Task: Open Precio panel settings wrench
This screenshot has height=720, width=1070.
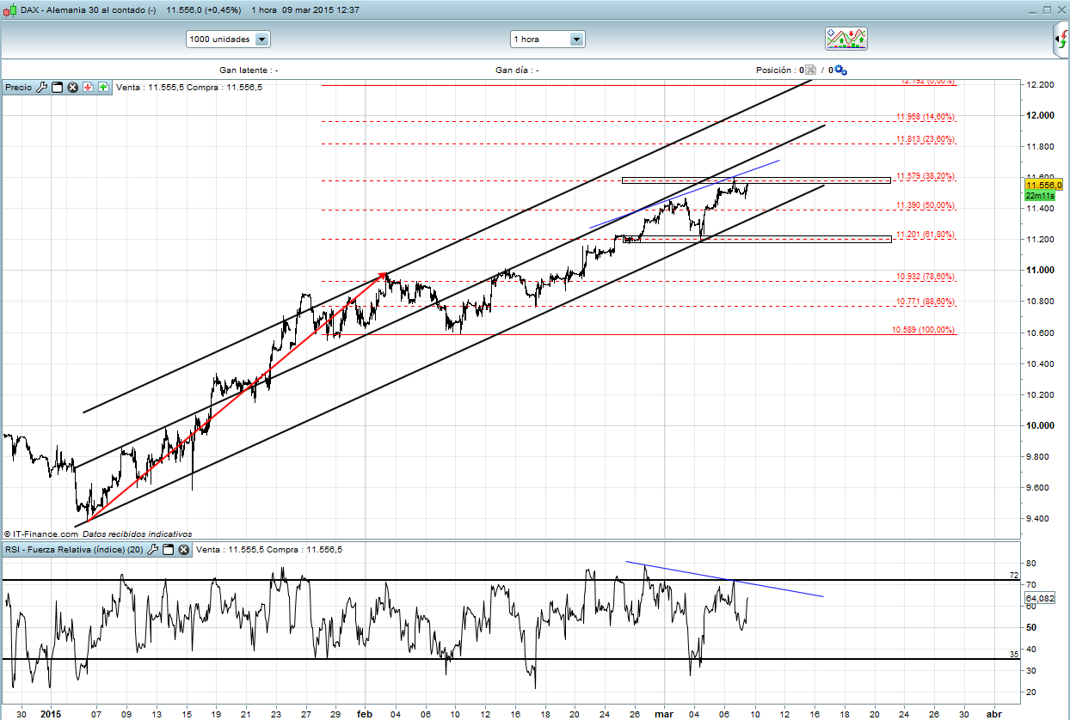Action: click(41, 87)
